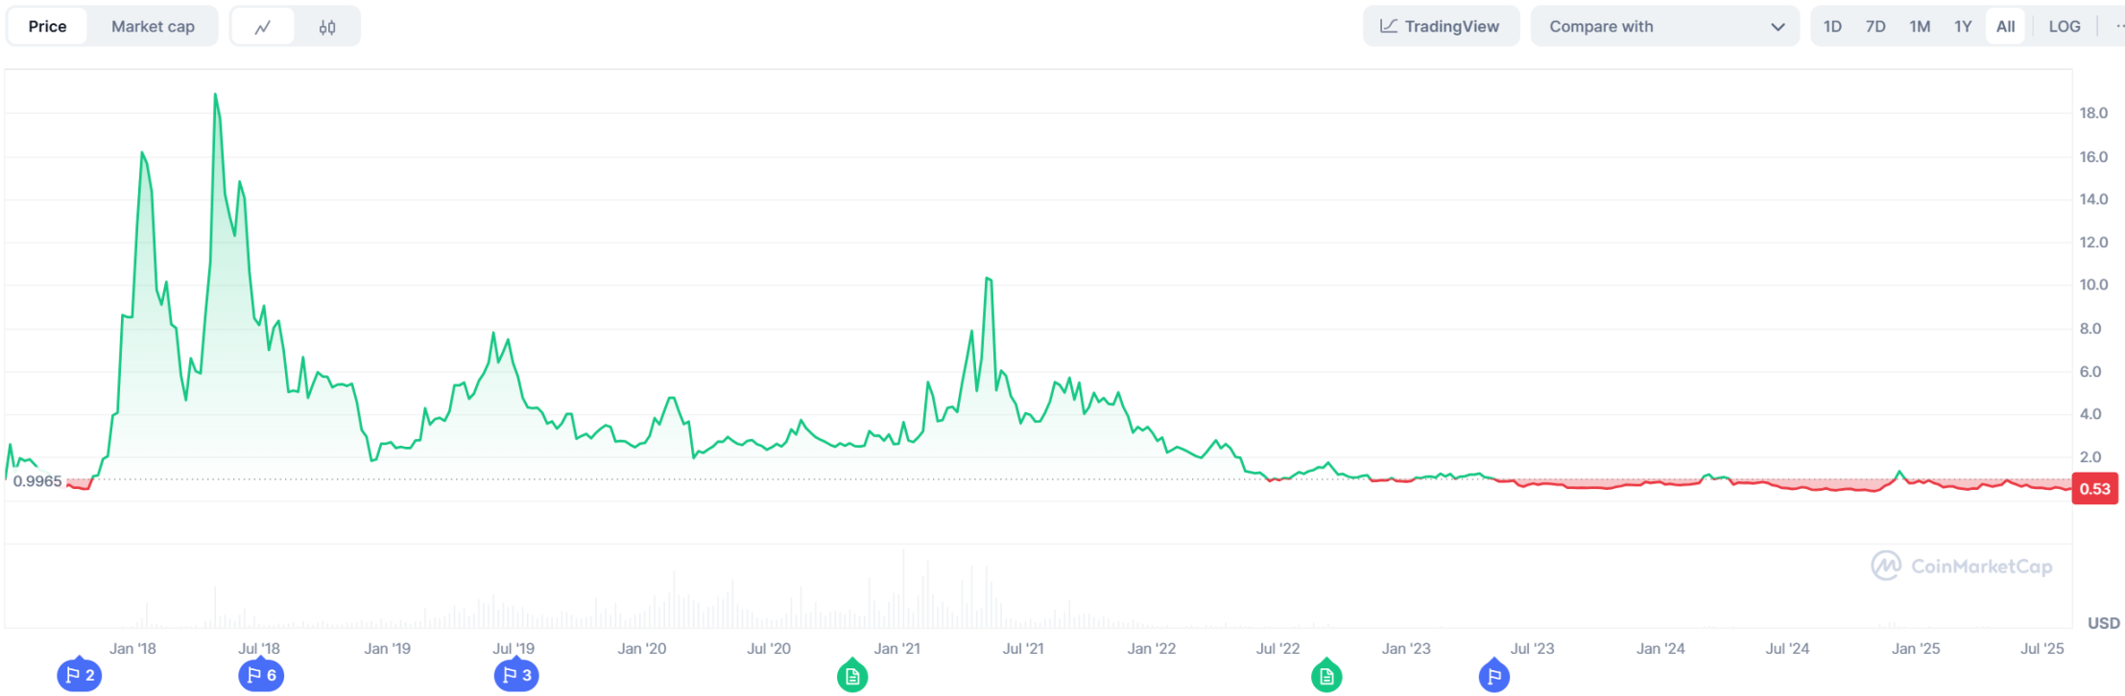Image resolution: width=2125 pixels, height=696 pixels.
Task: Open the more options ellipsis menu
Action: point(2118,27)
